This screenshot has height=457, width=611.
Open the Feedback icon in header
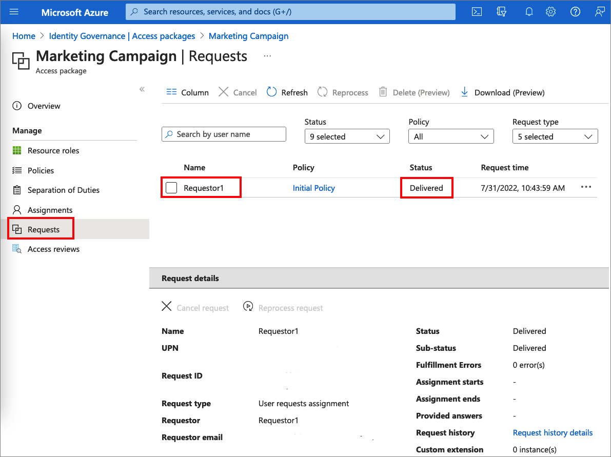point(599,12)
